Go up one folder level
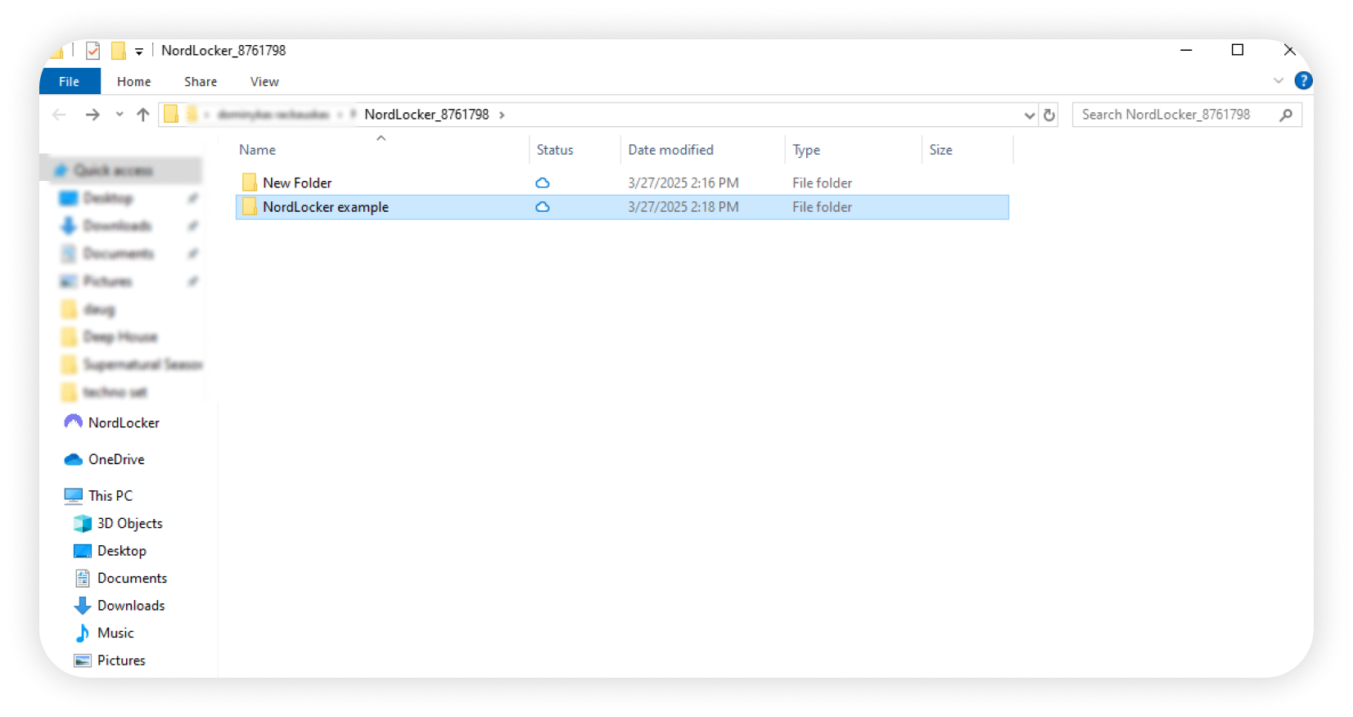This screenshot has width=1353, height=717. tap(143, 115)
